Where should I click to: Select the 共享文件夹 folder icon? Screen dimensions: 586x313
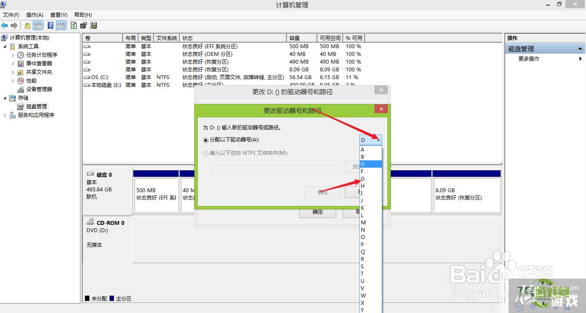point(21,72)
